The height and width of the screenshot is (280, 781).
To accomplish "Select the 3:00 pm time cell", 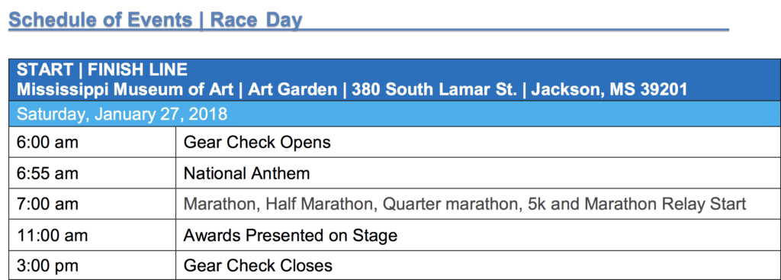I will [x=92, y=265].
